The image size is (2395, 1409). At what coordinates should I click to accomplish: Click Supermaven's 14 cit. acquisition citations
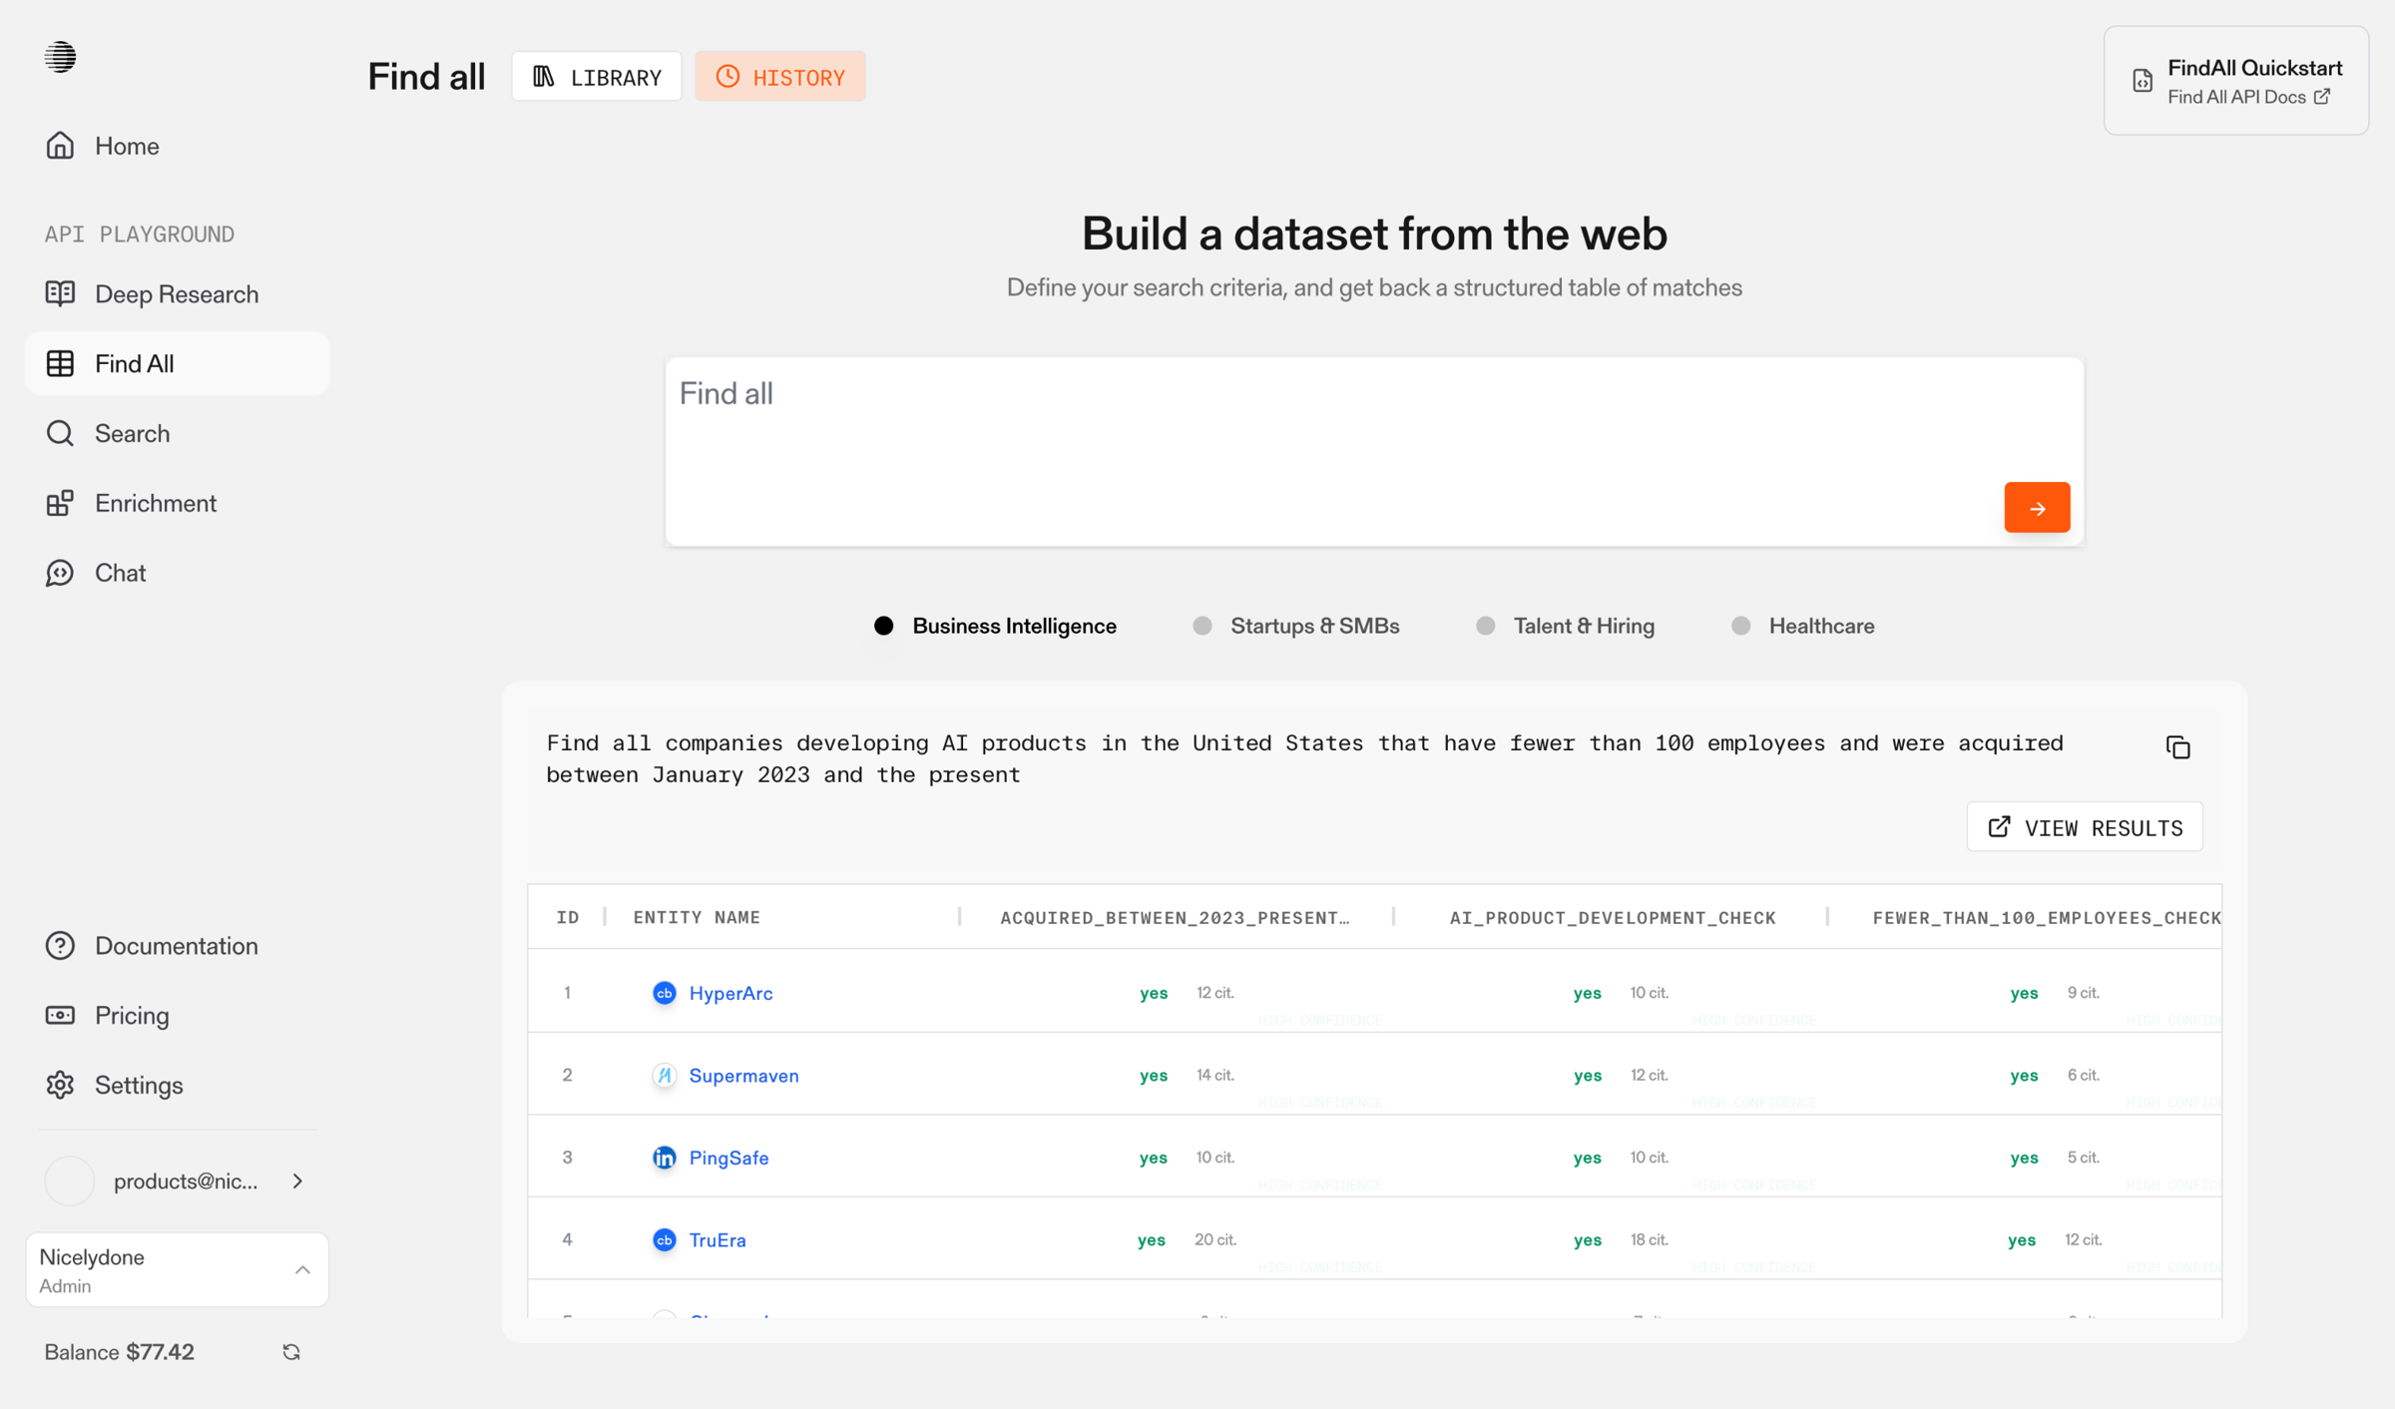tap(1215, 1076)
